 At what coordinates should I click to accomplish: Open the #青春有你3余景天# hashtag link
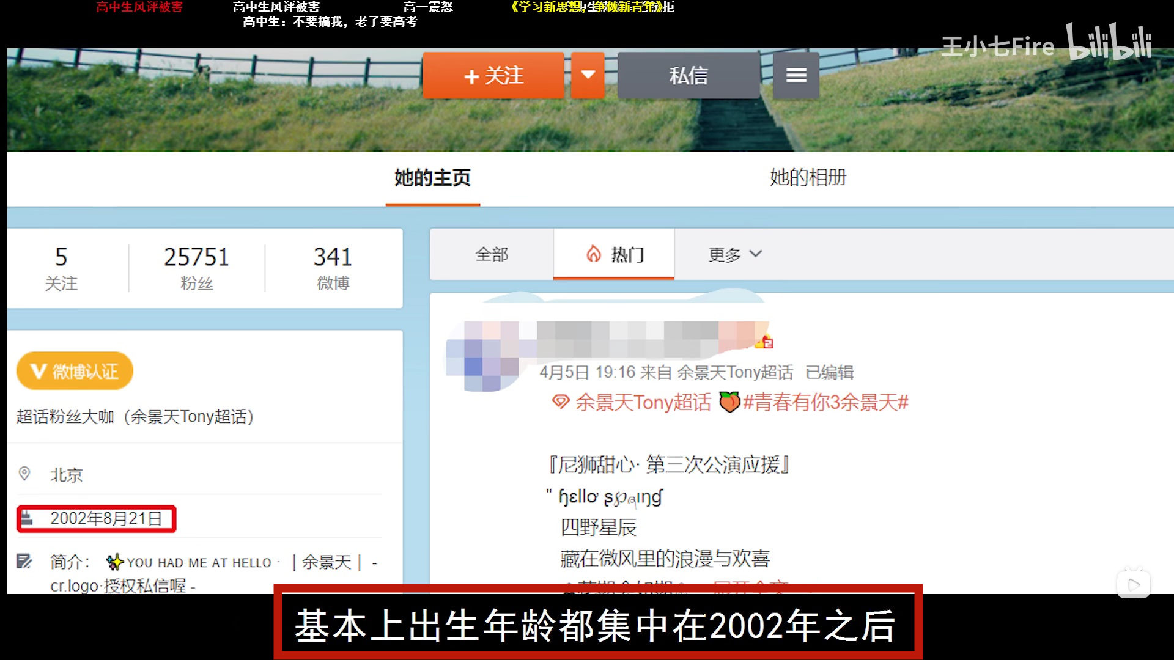click(825, 402)
